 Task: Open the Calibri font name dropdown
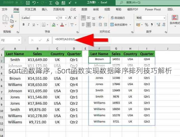tap(57, 18)
